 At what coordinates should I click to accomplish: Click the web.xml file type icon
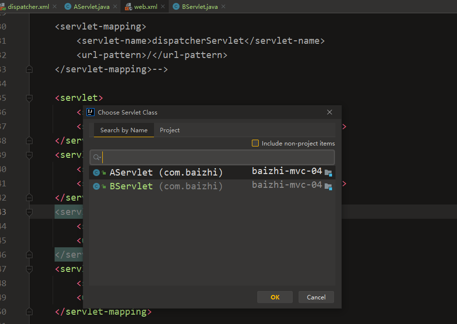[x=128, y=6]
